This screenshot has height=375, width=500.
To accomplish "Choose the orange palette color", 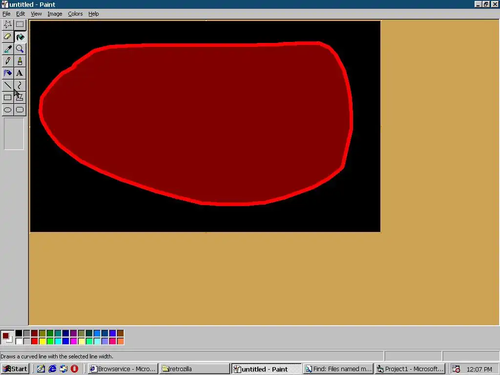I will [120, 341].
